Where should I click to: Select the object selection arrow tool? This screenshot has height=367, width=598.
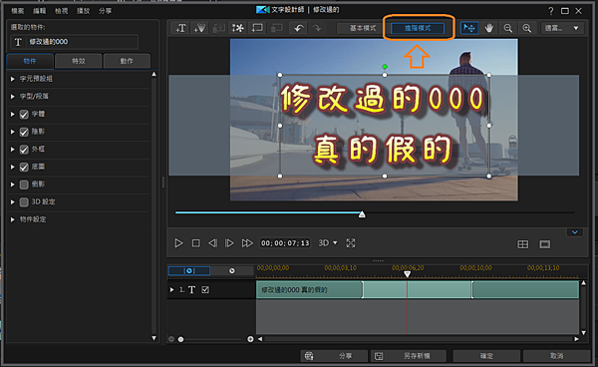click(469, 28)
